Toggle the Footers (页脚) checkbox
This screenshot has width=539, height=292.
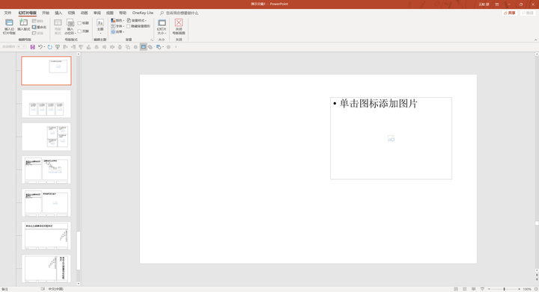pyautogui.click(x=79, y=31)
